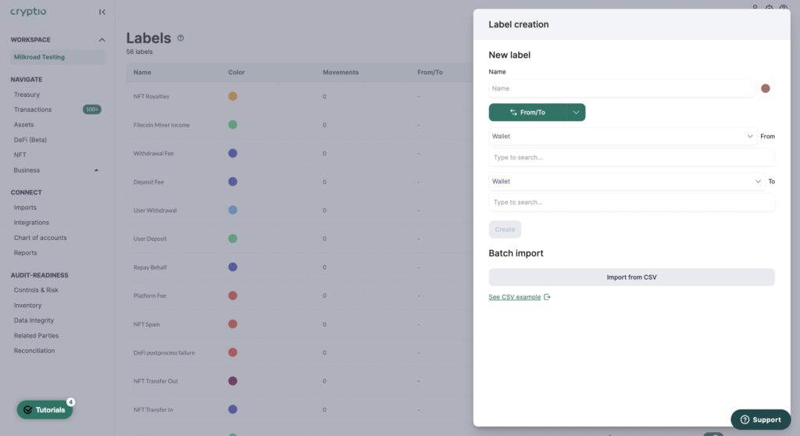Click the 100+ badge beside Transactions
The image size is (800, 436).
(x=92, y=109)
